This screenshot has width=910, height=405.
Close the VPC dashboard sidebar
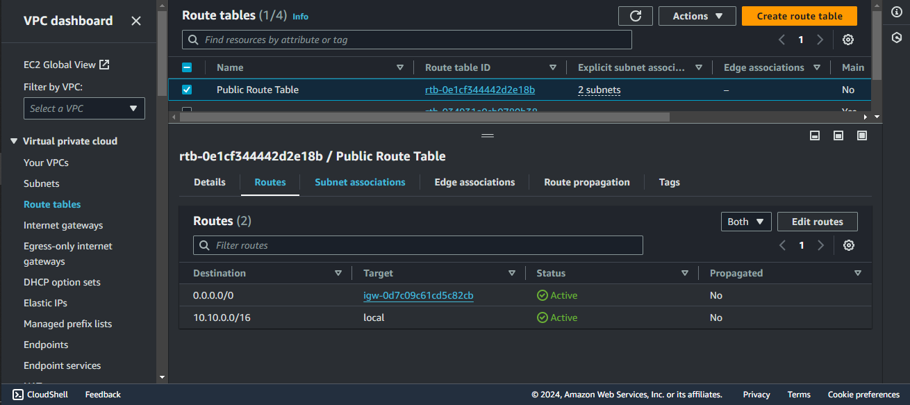(x=136, y=21)
